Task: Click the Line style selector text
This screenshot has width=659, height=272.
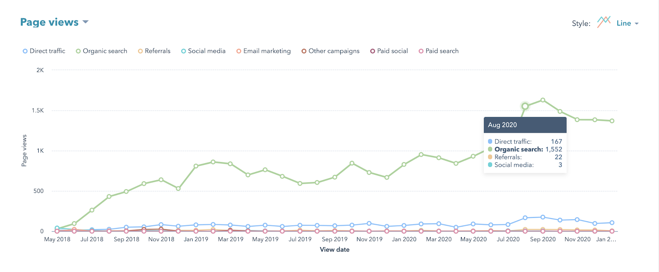Action: [x=624, y=23]
